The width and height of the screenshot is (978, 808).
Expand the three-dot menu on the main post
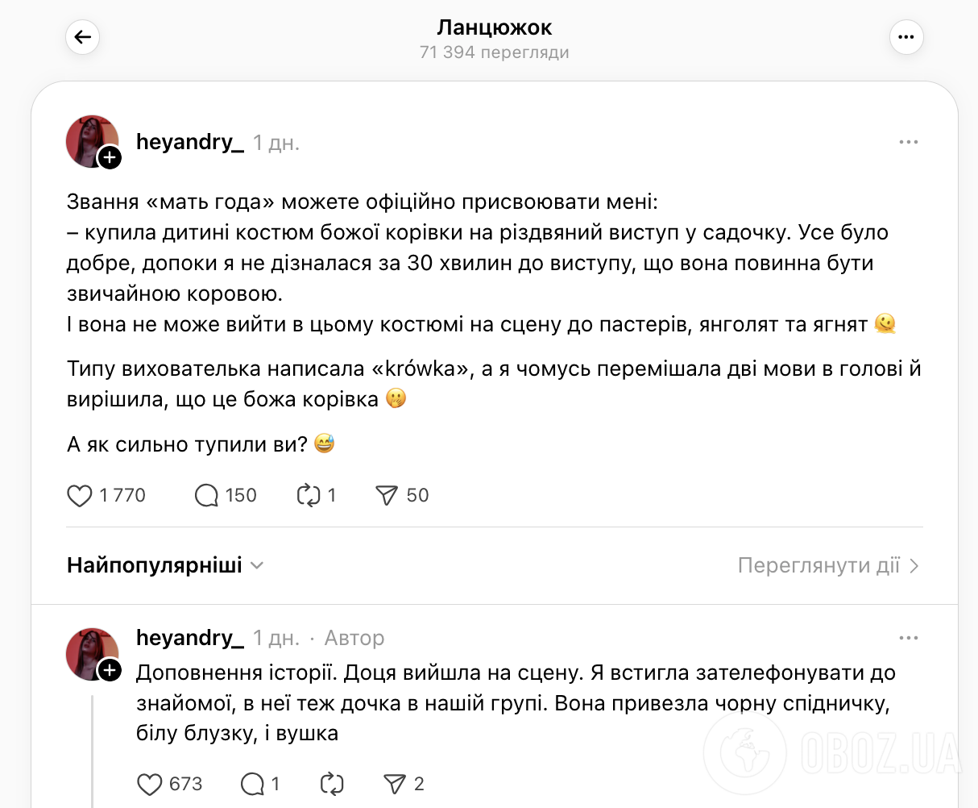909,141
